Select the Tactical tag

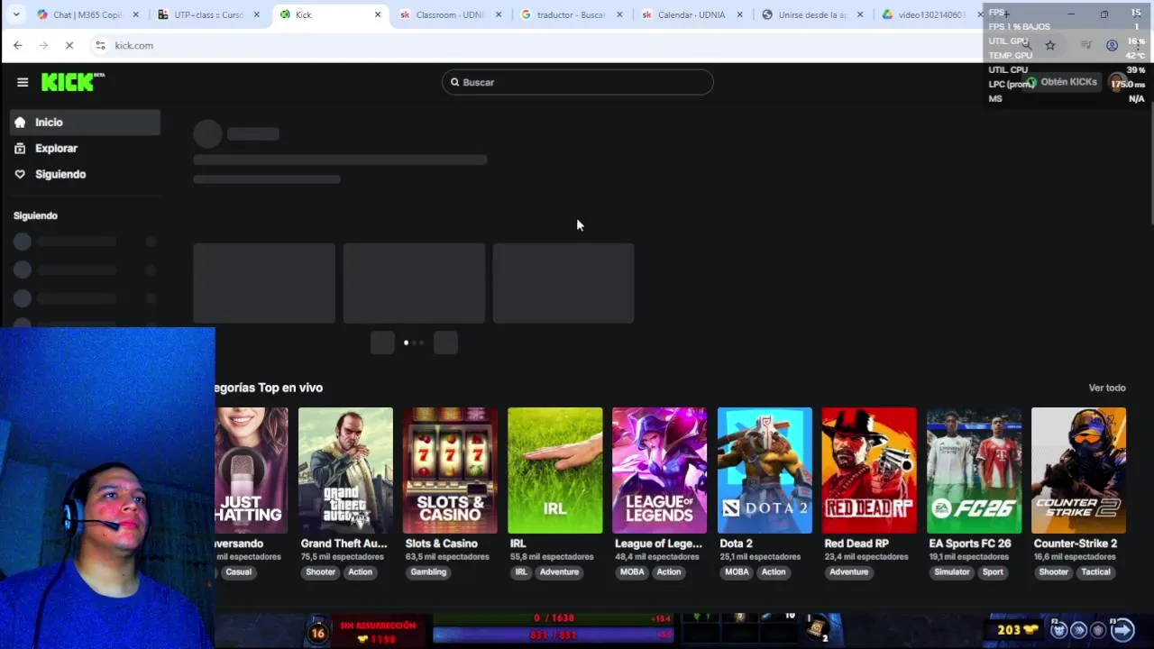point(1096,572)
